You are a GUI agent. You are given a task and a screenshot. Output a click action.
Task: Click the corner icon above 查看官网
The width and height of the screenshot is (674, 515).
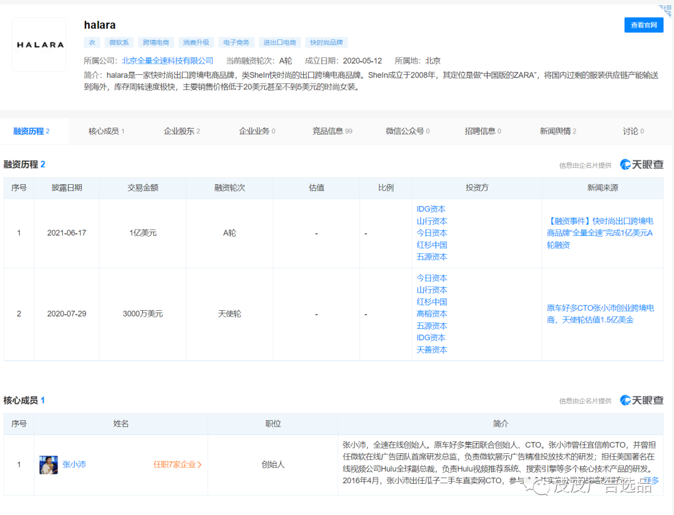coord(665,9)
